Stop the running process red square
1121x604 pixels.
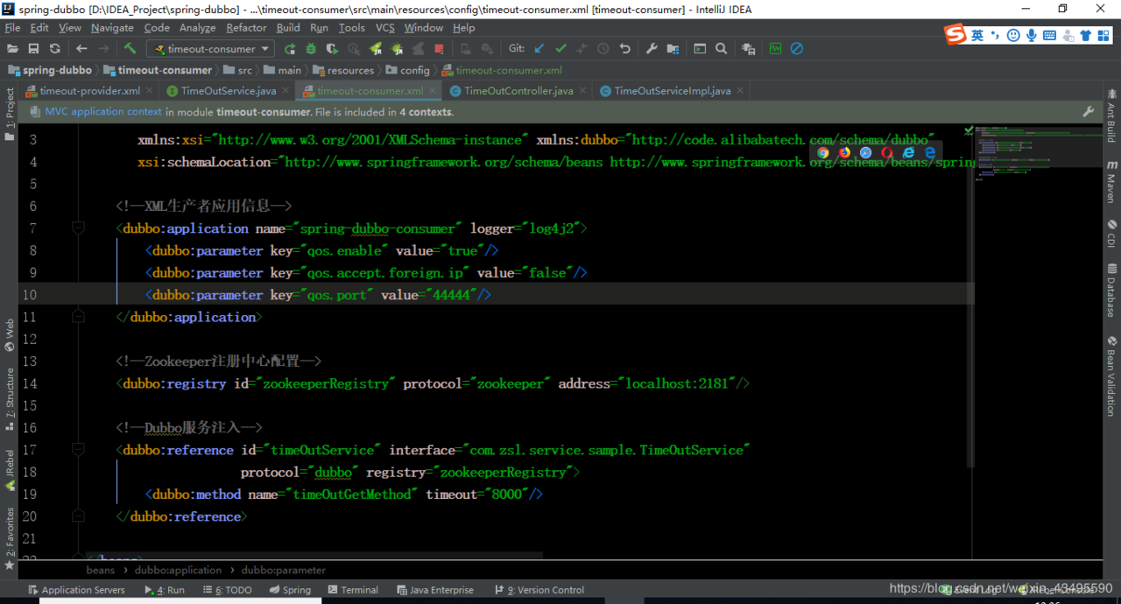click(x=440, y=49)
